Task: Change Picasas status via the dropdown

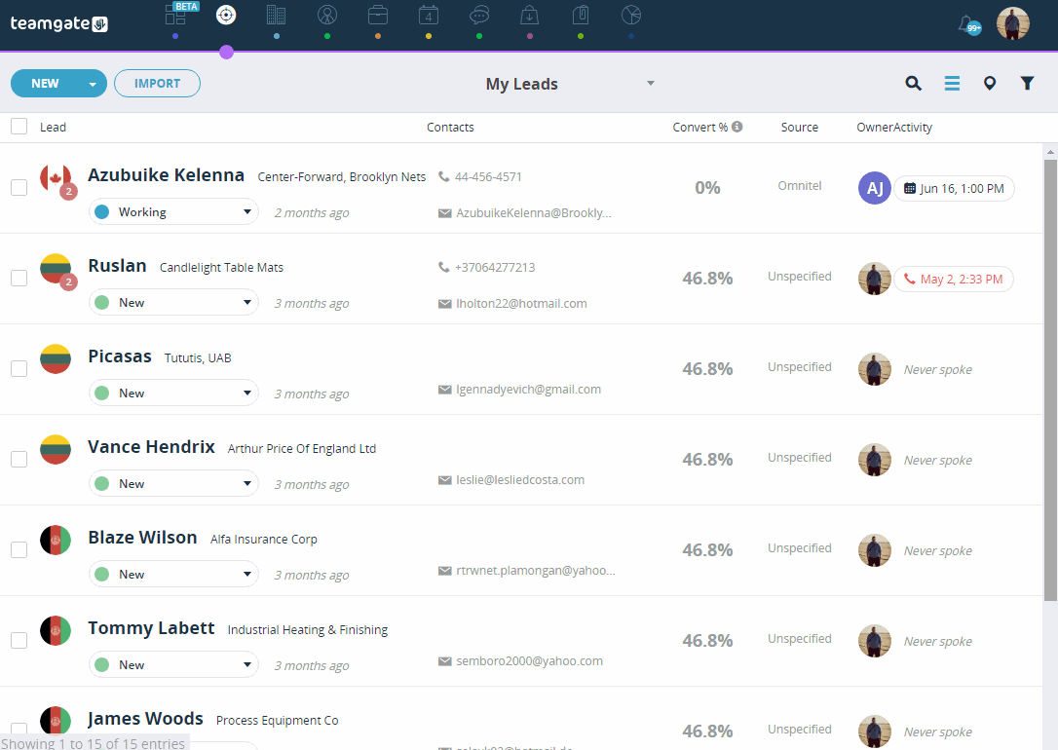Action: tap(173, 393)
